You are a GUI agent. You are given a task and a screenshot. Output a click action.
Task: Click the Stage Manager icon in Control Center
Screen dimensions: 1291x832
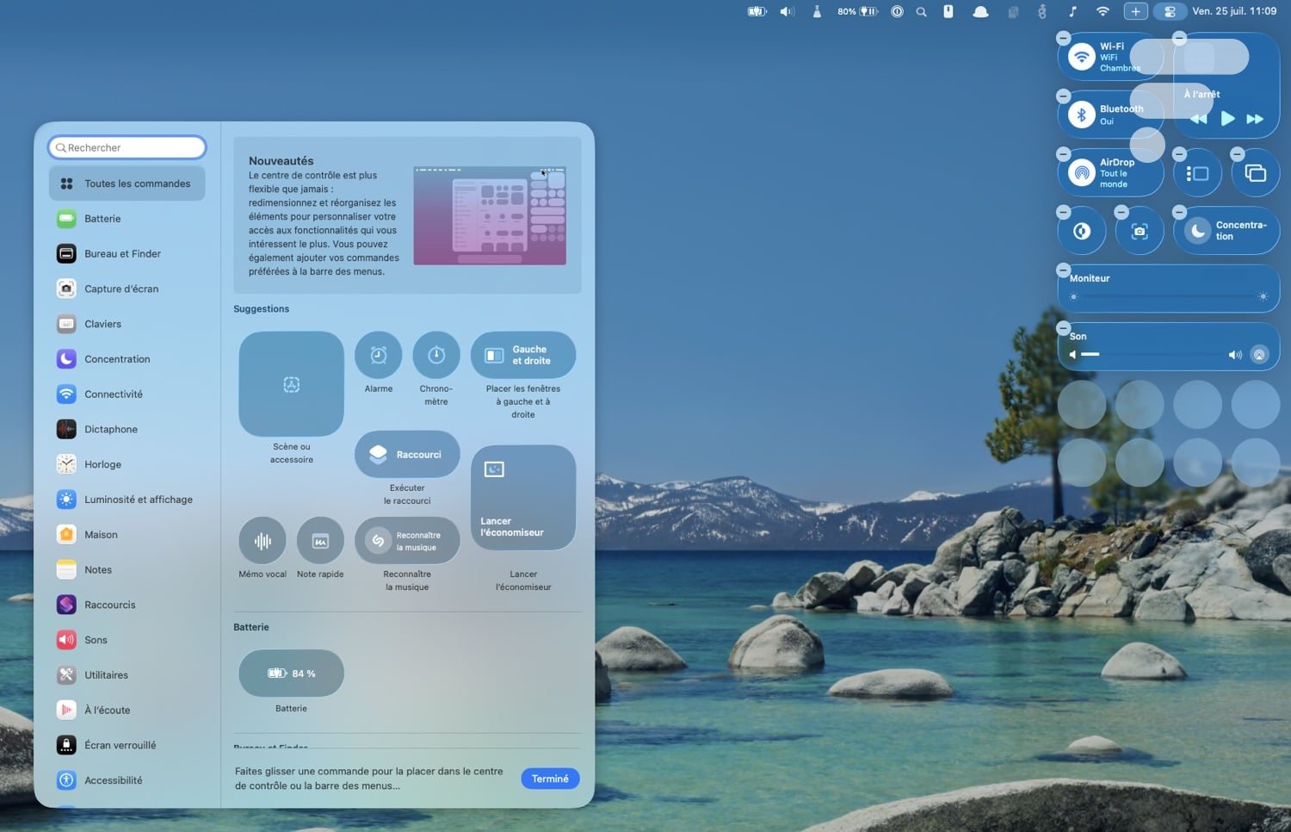point(1197,174)
